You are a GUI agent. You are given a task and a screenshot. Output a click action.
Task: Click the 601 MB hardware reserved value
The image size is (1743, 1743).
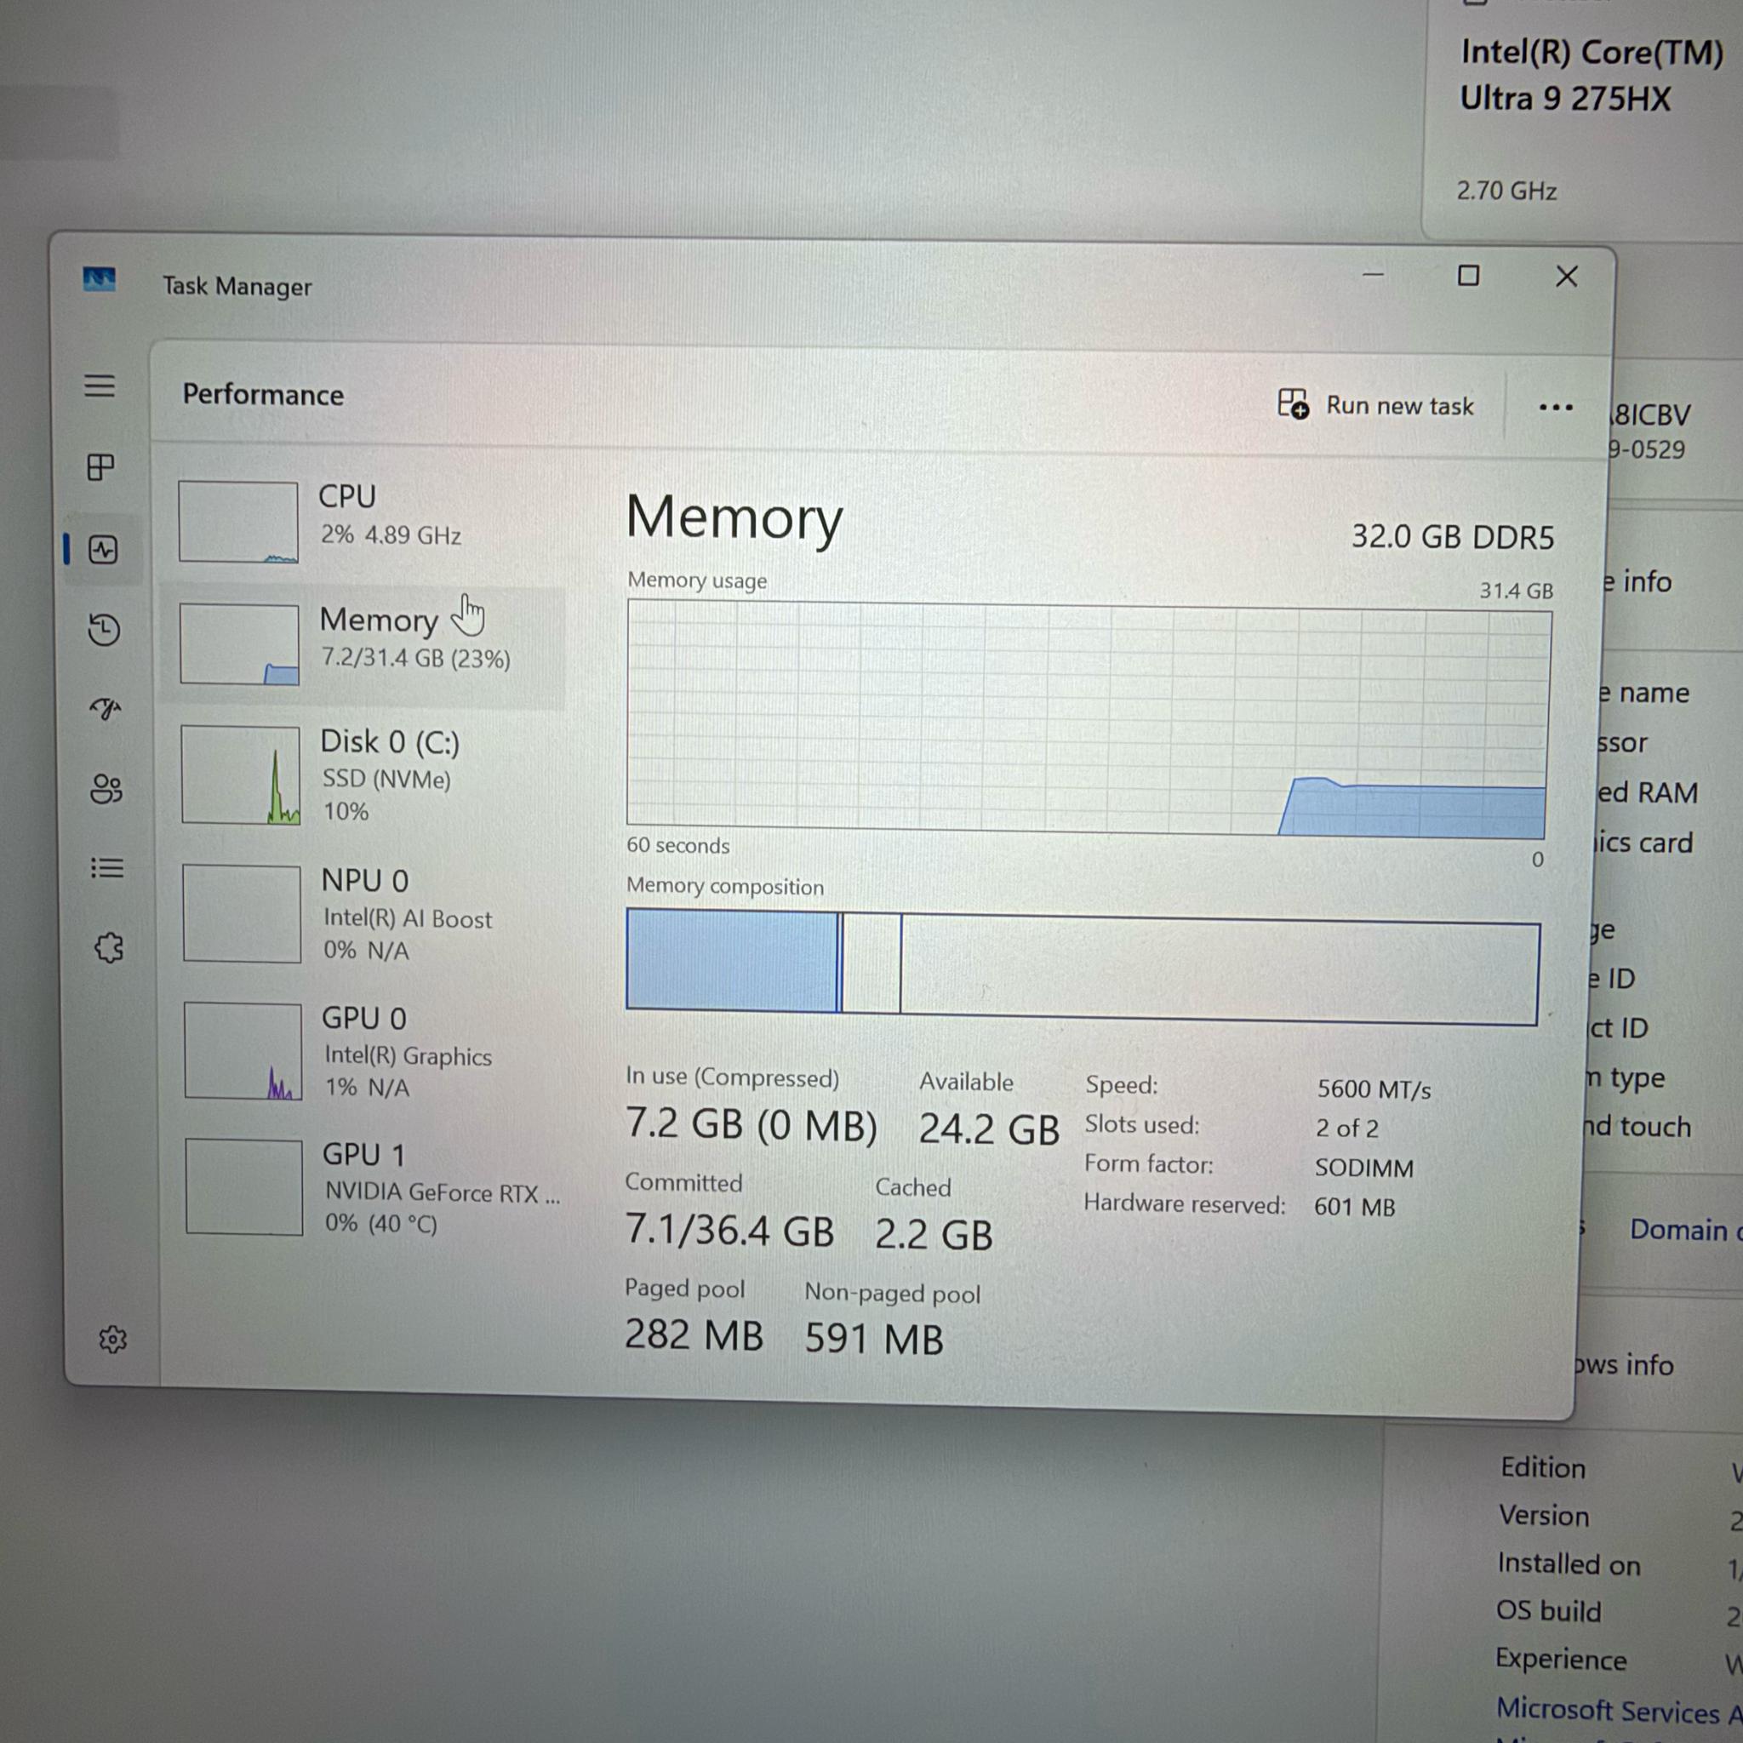[1354, 1207]
